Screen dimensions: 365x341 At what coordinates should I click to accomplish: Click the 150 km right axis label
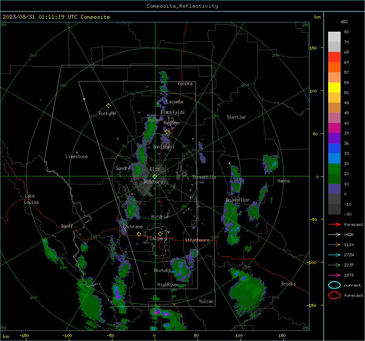pos(313,48)
